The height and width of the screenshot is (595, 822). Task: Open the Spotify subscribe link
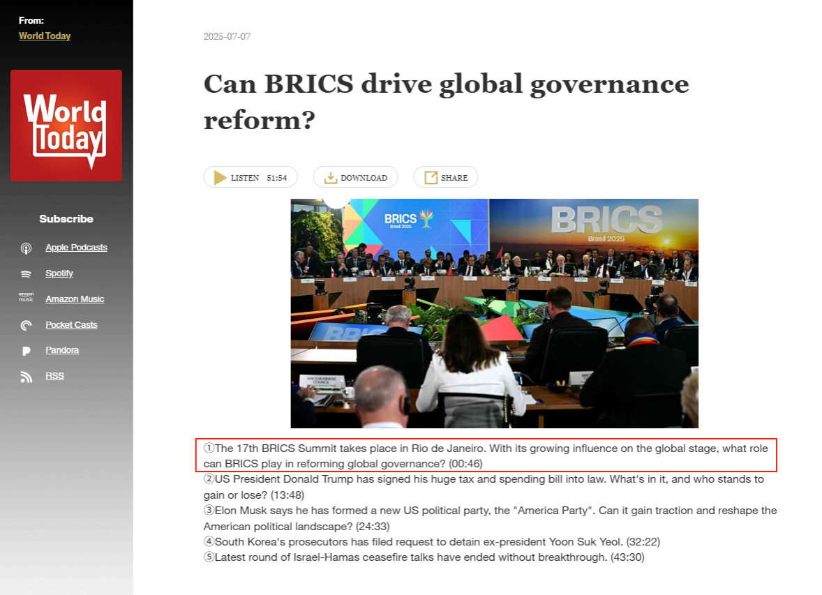[x=59, y=273]
